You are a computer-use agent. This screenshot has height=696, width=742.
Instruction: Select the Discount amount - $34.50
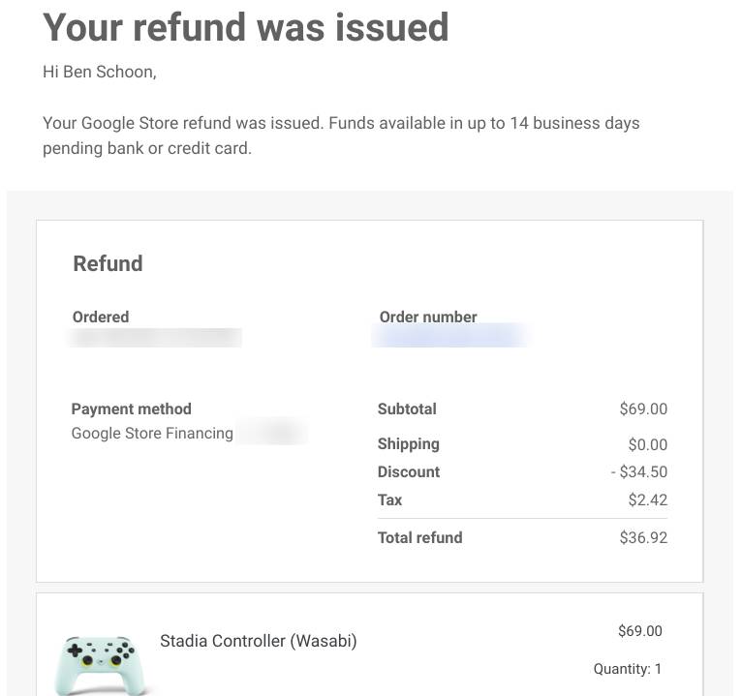[x=638, y=471]
